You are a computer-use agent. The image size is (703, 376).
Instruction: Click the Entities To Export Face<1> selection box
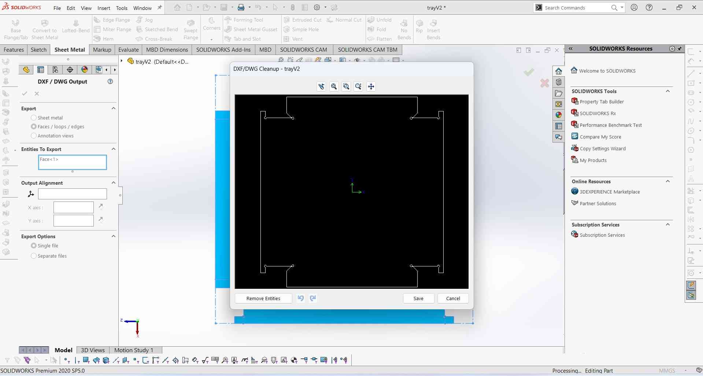tap(73, 162)
